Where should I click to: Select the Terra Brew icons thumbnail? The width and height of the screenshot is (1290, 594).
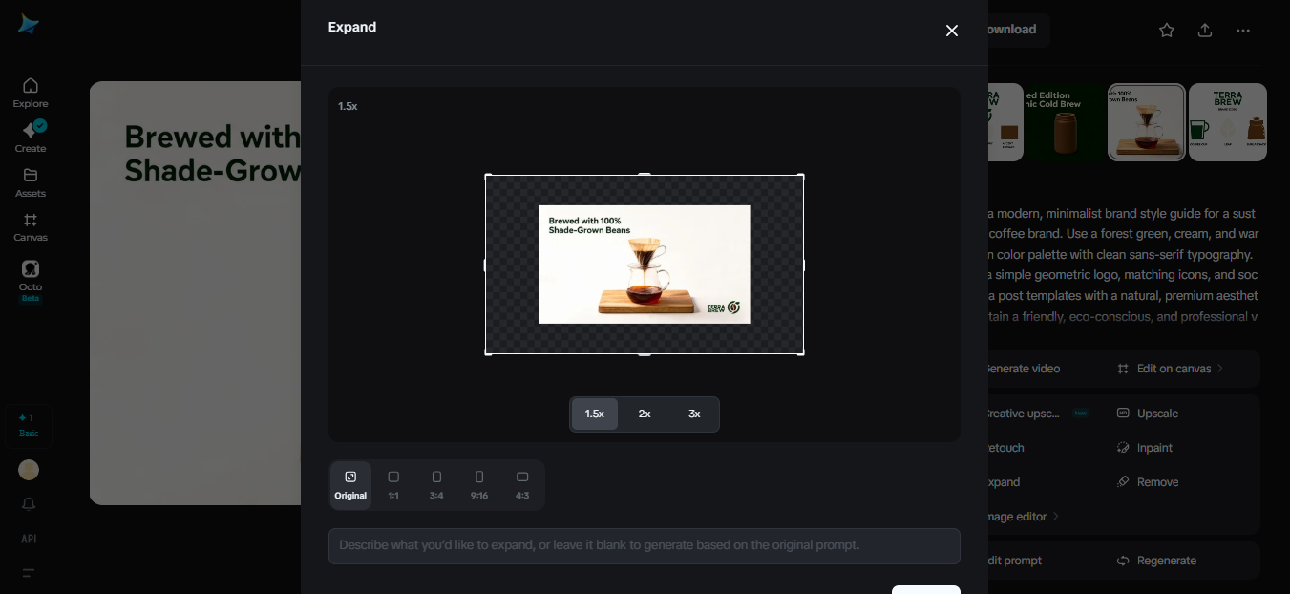point(1228,121)
